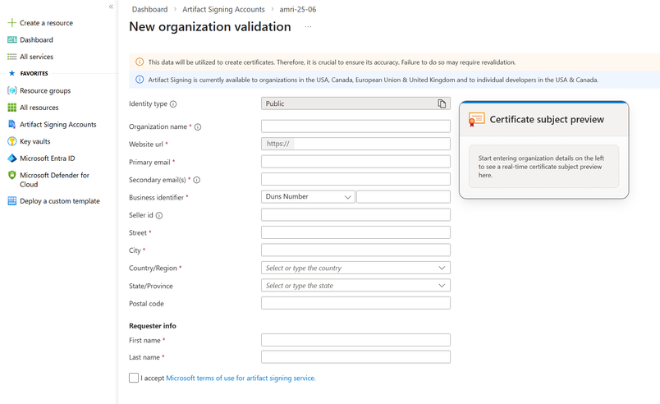The height and width of the screenshot is (404, 660).
Task: Click the Dashboard breadcrumb link
Action: tap(149, 9)
